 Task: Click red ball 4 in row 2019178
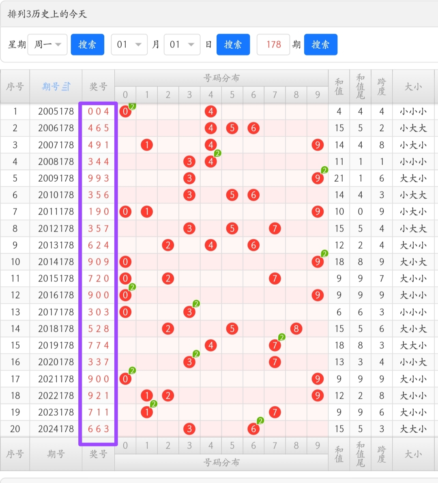[210, 345]
